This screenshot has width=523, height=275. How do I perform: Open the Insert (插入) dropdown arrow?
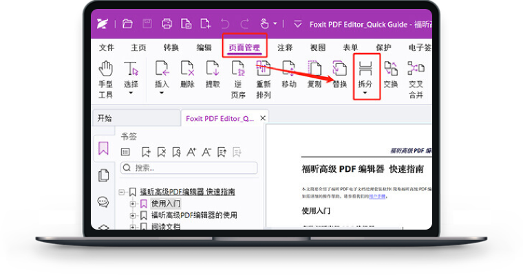coord(162,93)
